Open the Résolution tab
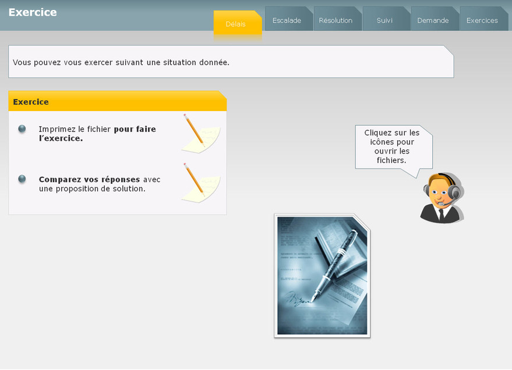This screenshot has width=512, height=370. (x=336, y=20)
